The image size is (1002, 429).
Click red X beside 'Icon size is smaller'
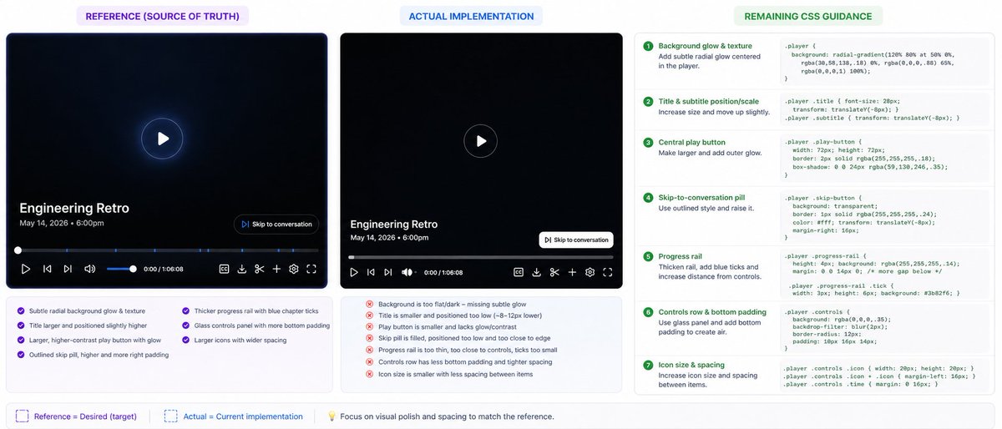click(x=369, y=374)
